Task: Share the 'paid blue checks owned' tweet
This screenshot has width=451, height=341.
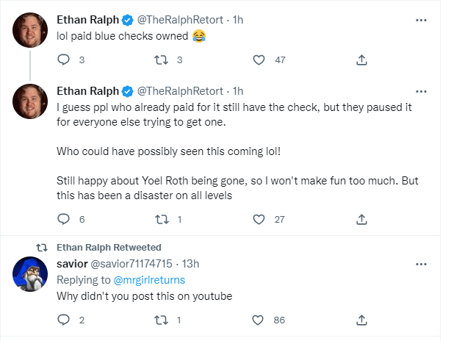Action: (x=361, y=60)
